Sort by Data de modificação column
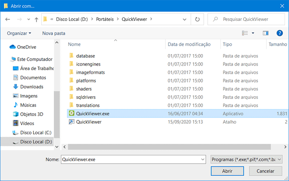 point(189,44)
